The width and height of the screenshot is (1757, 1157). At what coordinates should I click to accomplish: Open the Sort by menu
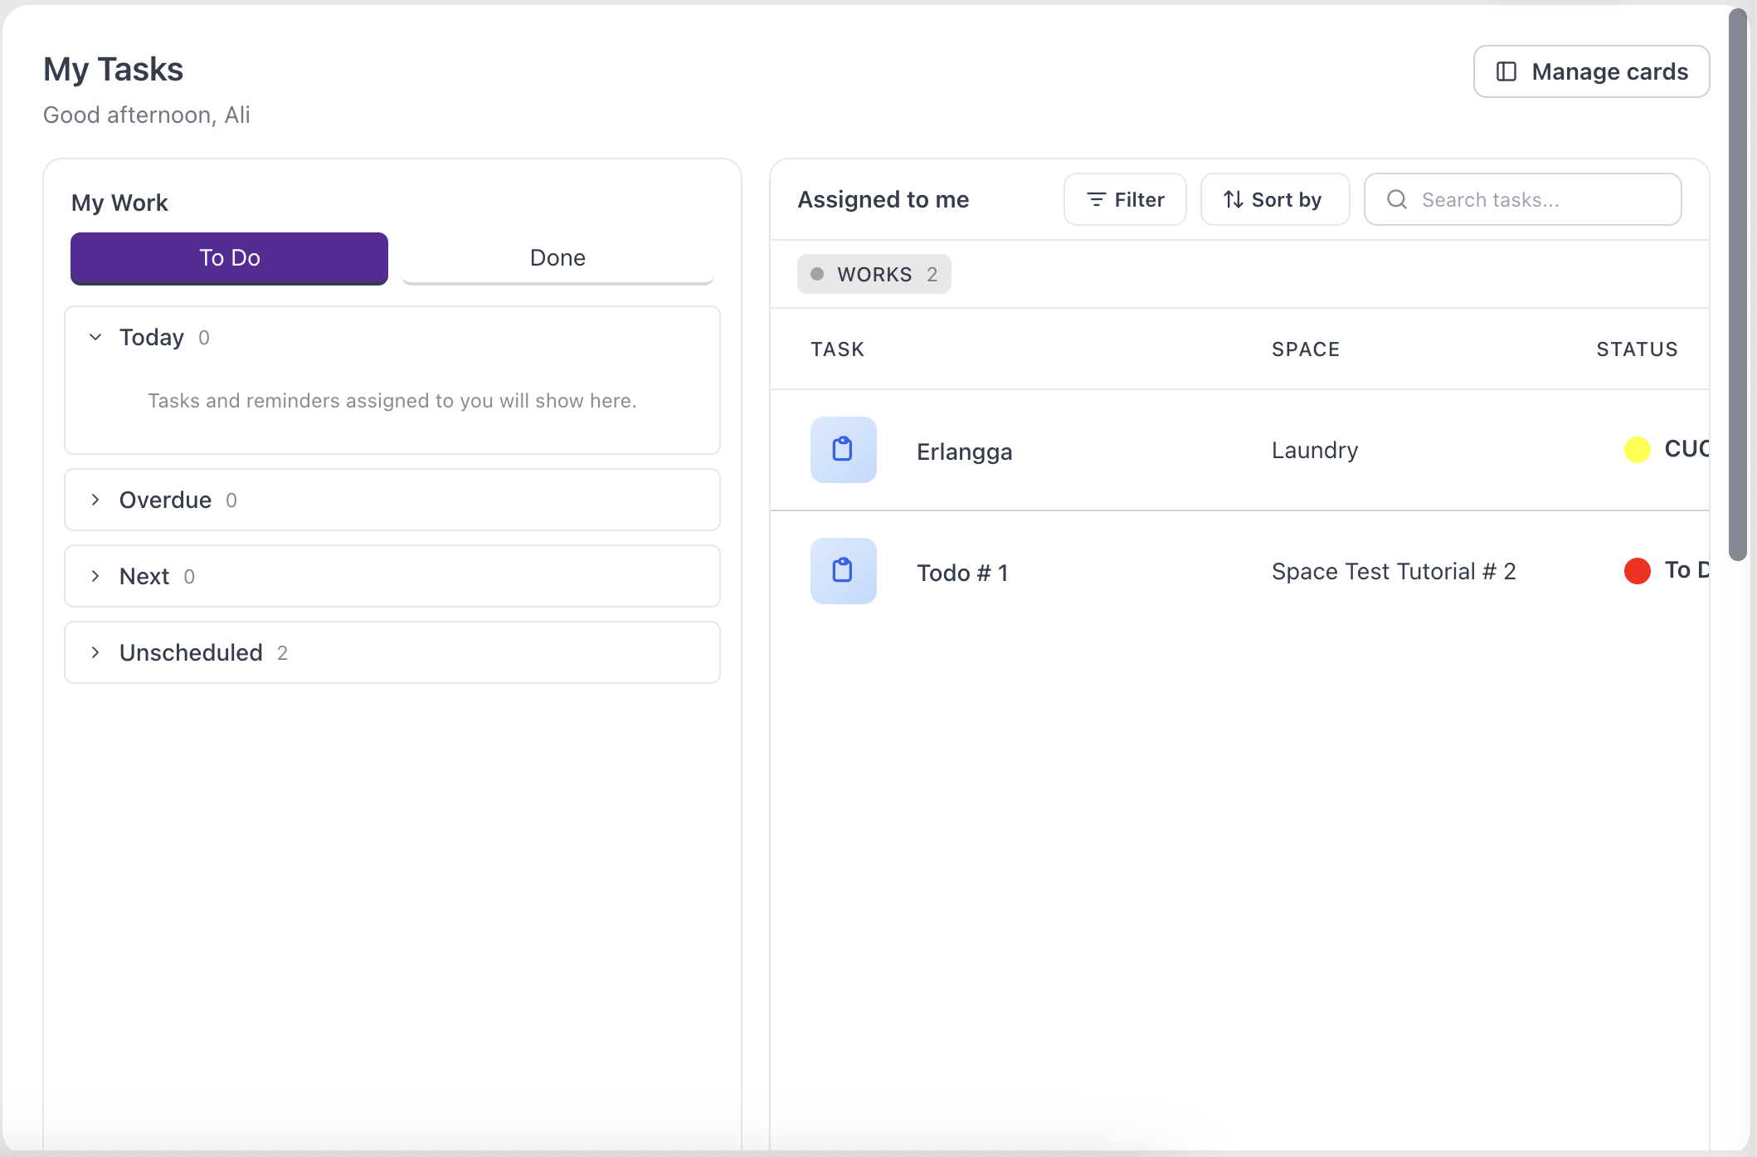[1275, 199]
